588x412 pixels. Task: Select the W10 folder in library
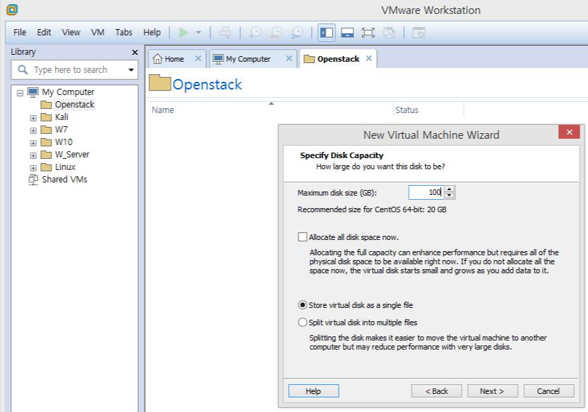coord(64,142)
